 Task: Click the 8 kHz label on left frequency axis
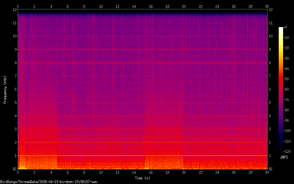(x=14, y=63)
